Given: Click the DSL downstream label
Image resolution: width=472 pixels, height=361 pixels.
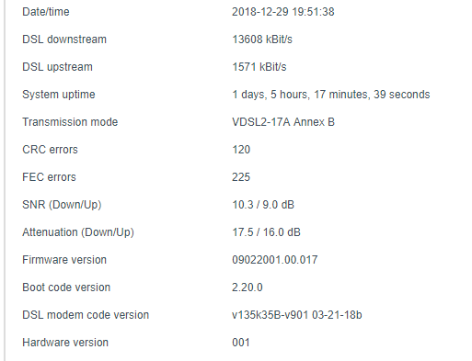Looking at the screenshot, I should (64, 39).
